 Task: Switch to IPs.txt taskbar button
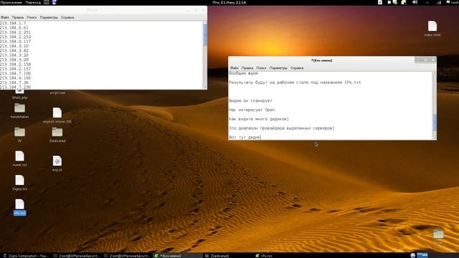[x=279, y=256]
